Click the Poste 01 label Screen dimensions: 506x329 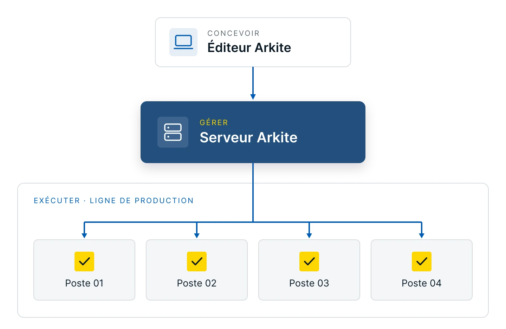click(x=84, y=283)
